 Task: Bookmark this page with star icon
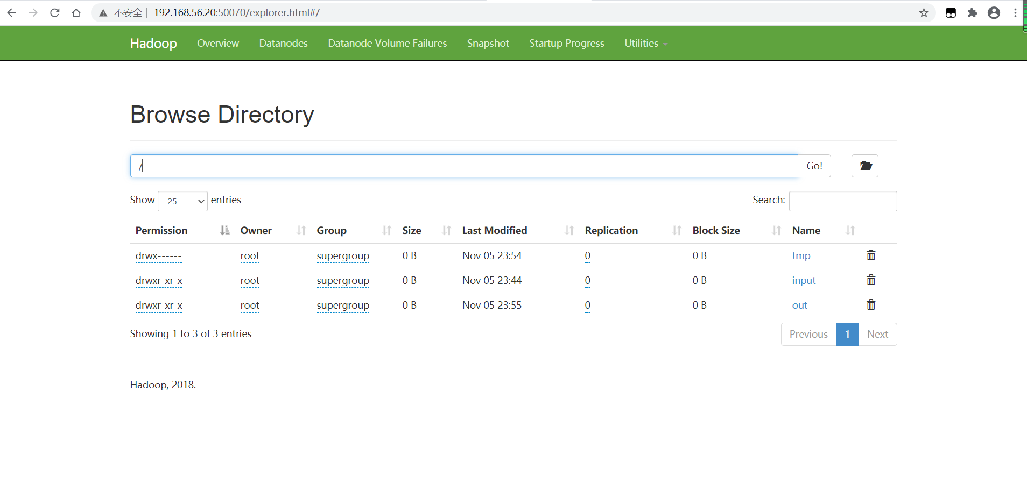(924, 12)
